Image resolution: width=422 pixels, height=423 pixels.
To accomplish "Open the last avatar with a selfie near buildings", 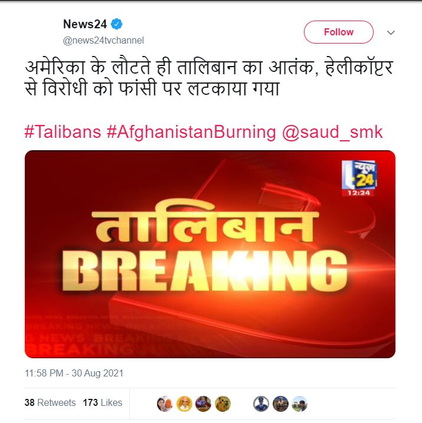I will [x=300, y=404].
